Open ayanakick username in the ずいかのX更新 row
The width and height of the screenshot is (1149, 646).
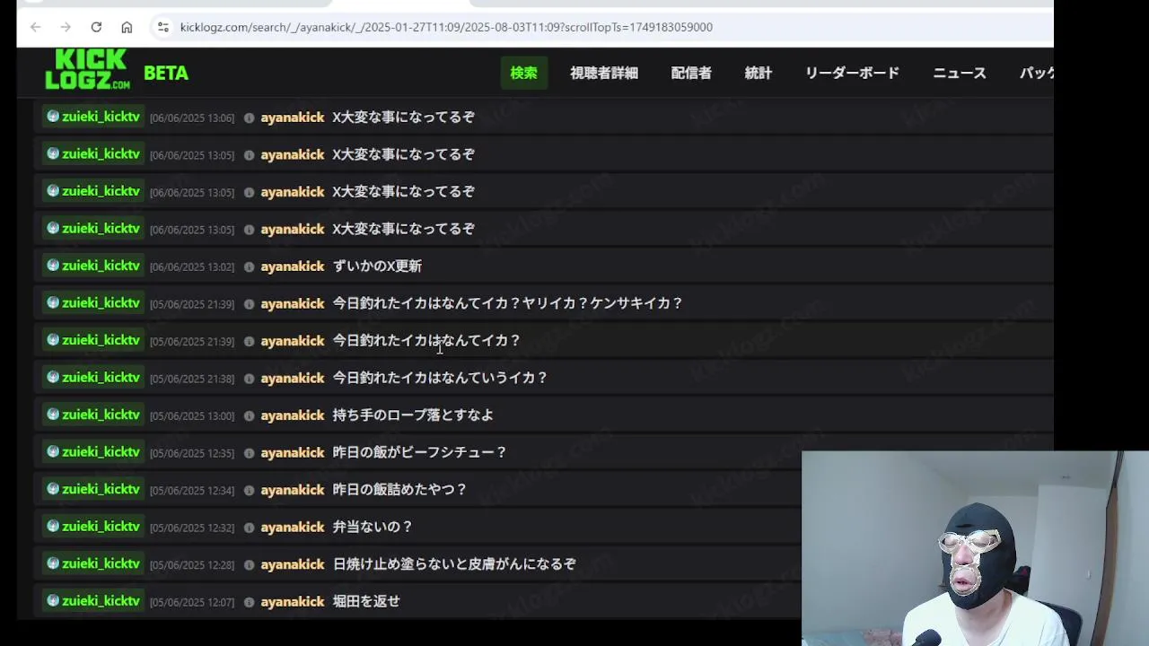point(293,266)
